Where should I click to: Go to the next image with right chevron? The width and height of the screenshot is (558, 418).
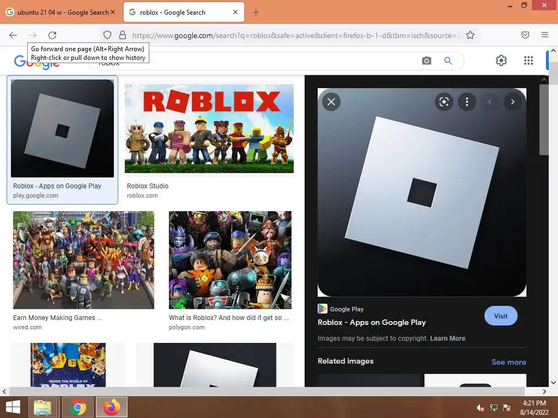pos(512,102)
